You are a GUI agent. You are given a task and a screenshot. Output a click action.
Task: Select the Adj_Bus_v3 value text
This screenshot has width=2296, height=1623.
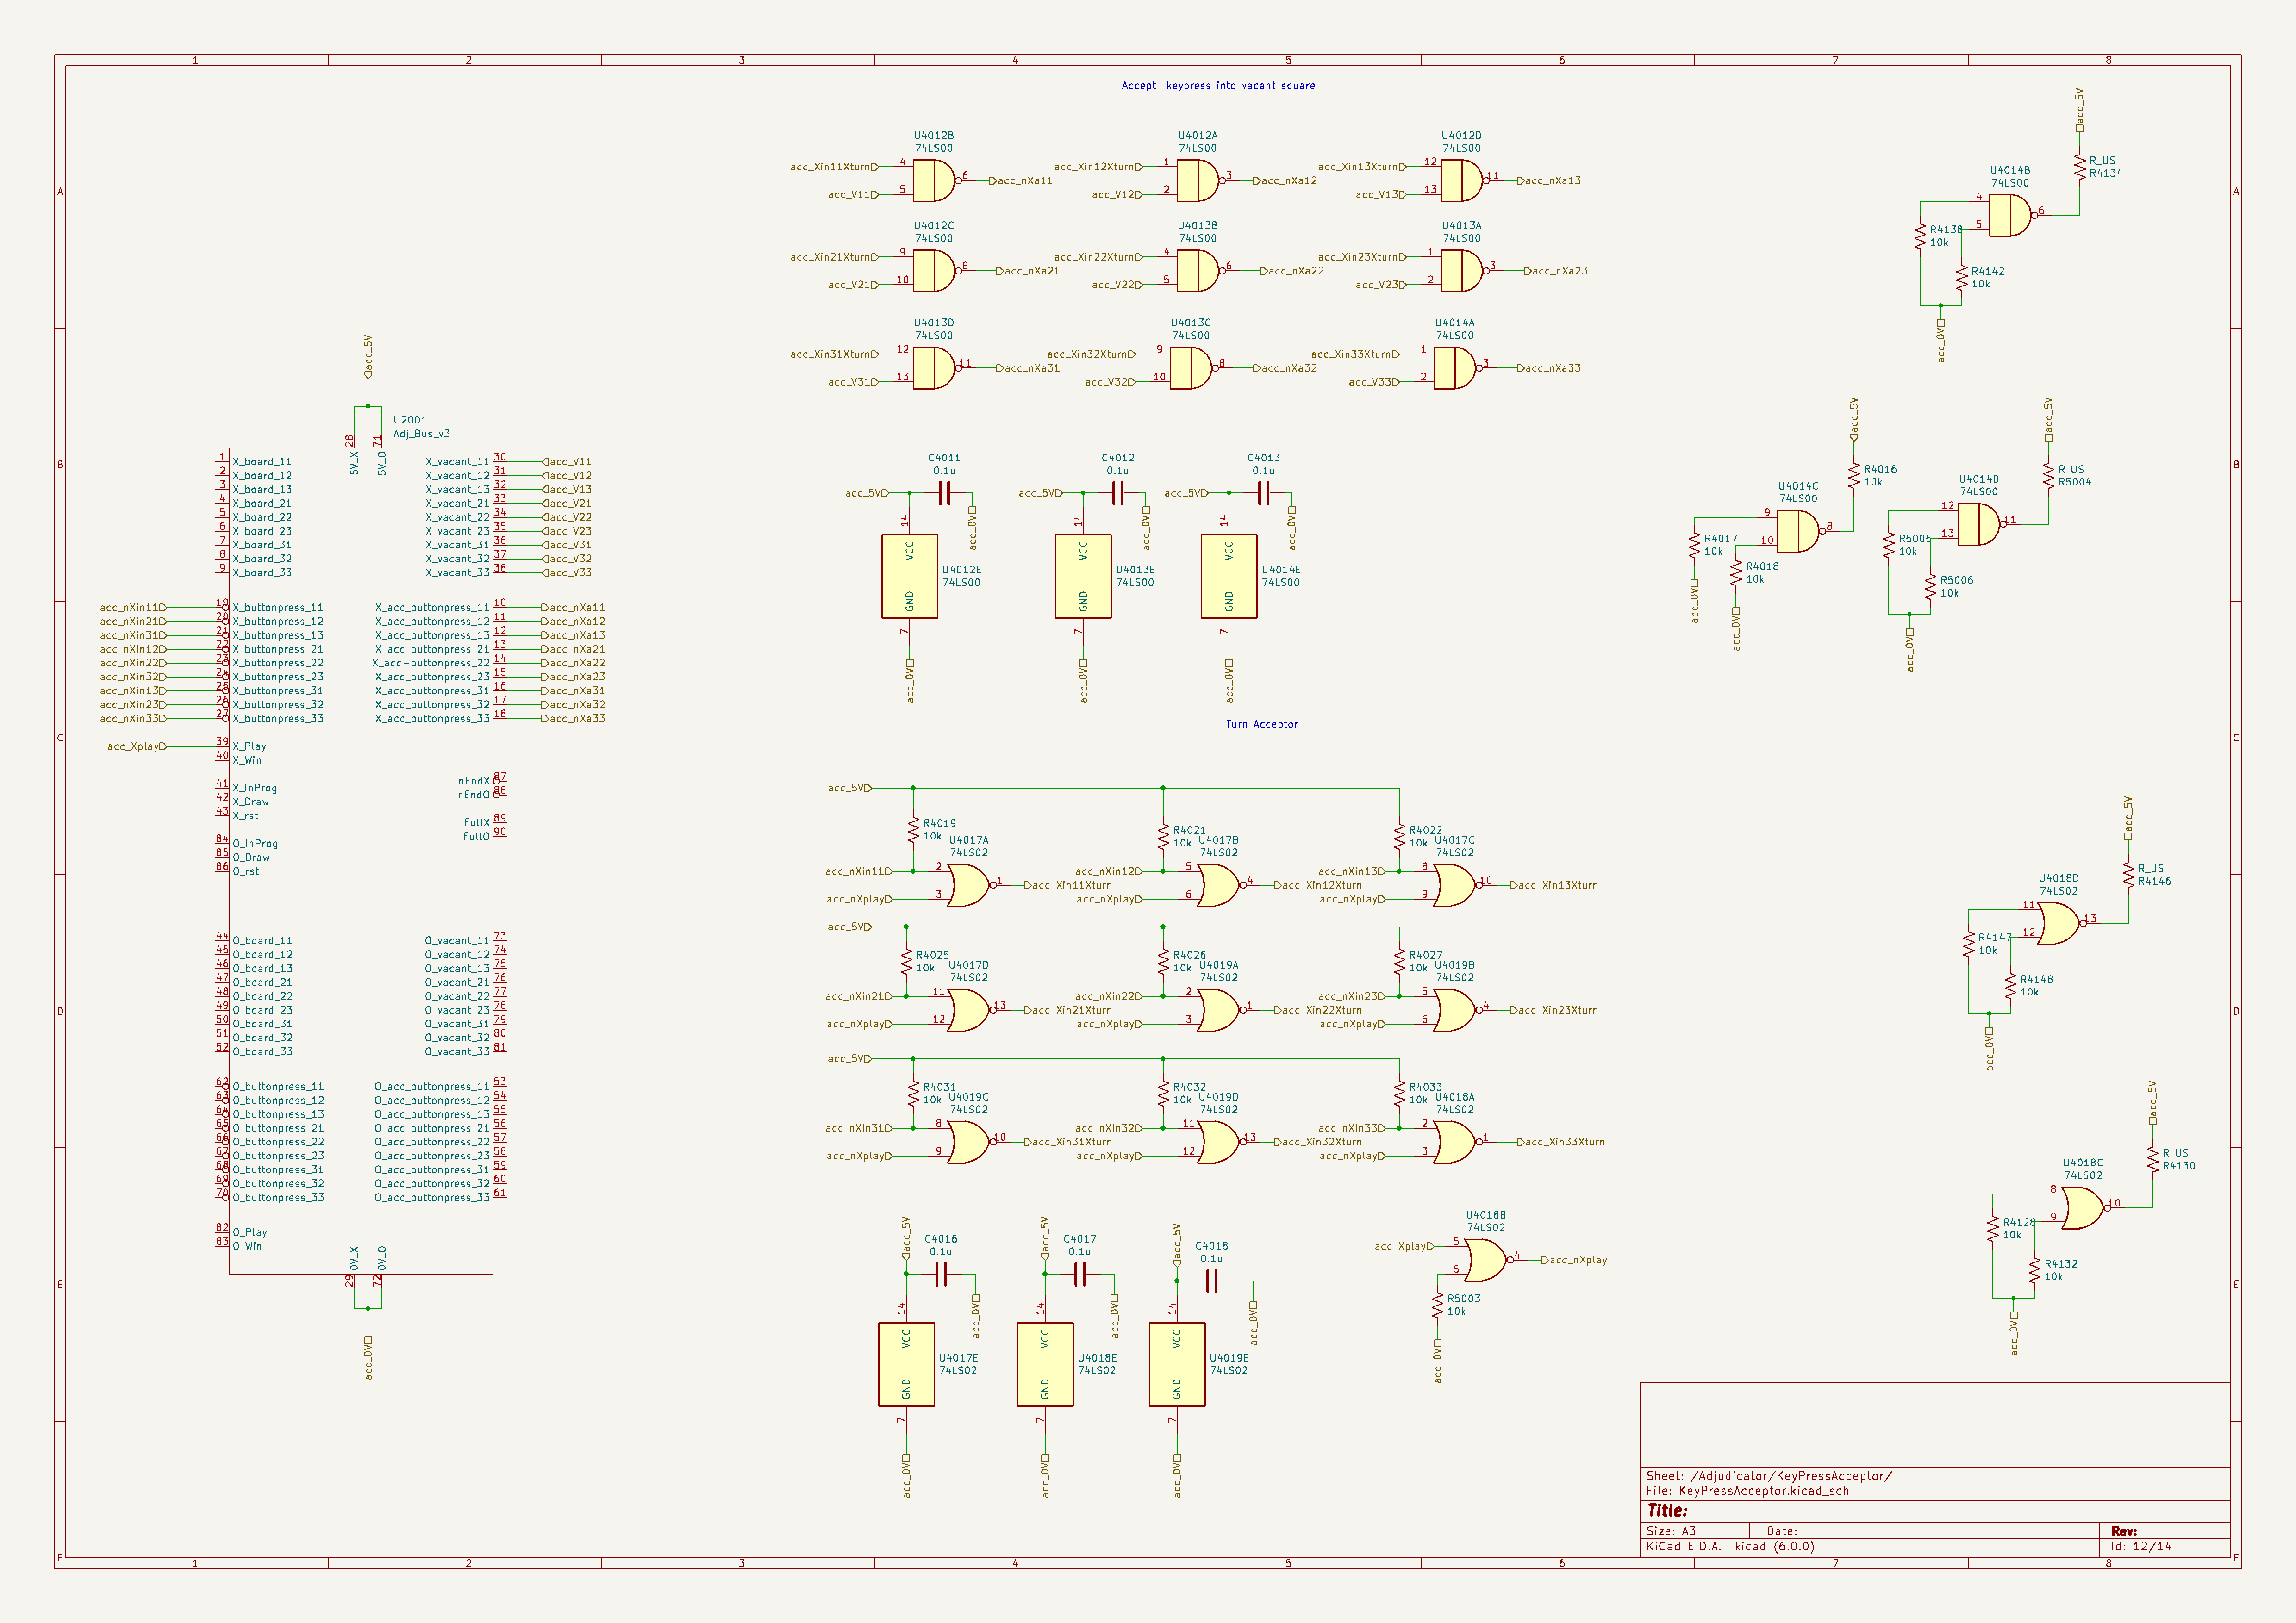point(422,434)
